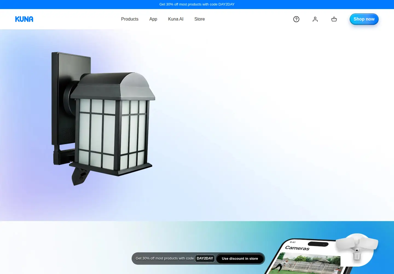Click the Shop now button

tap(364, 19)
